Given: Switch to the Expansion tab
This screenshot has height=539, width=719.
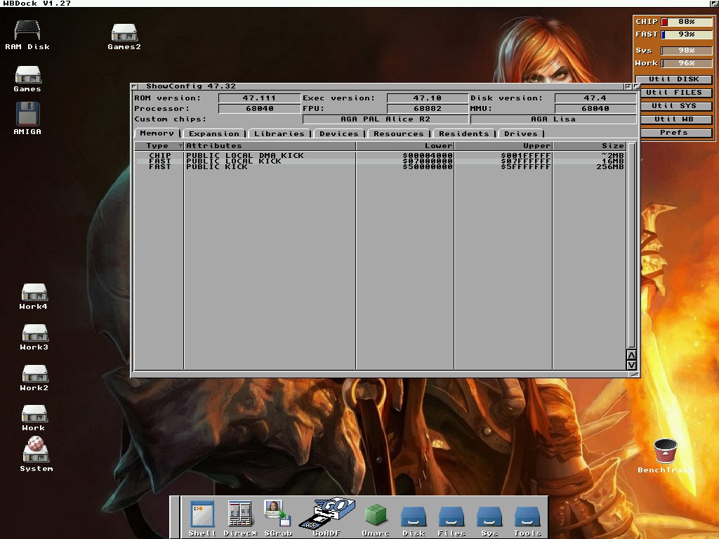Looking at the screenshot, I should click(214, 133).
